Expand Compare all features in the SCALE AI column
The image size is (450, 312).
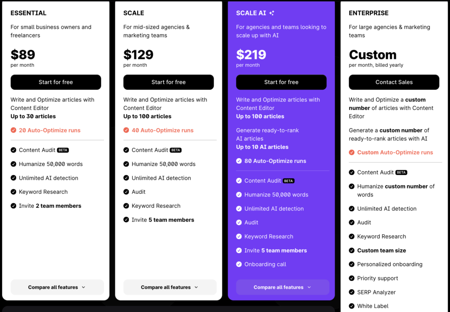pyautogui.click(x=282, y=287)
